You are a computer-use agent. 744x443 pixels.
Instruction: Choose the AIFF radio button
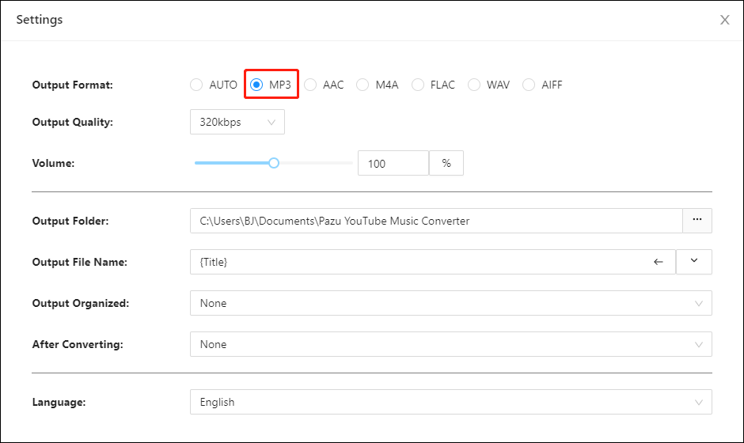coord(529,85)
